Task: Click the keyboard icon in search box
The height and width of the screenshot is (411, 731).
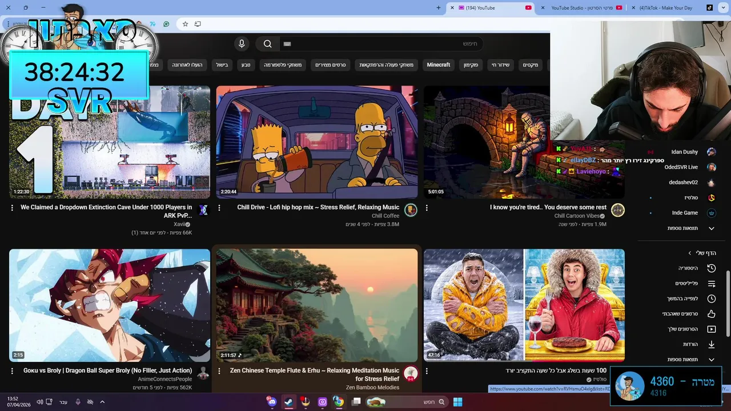Action: coord(287,44)
